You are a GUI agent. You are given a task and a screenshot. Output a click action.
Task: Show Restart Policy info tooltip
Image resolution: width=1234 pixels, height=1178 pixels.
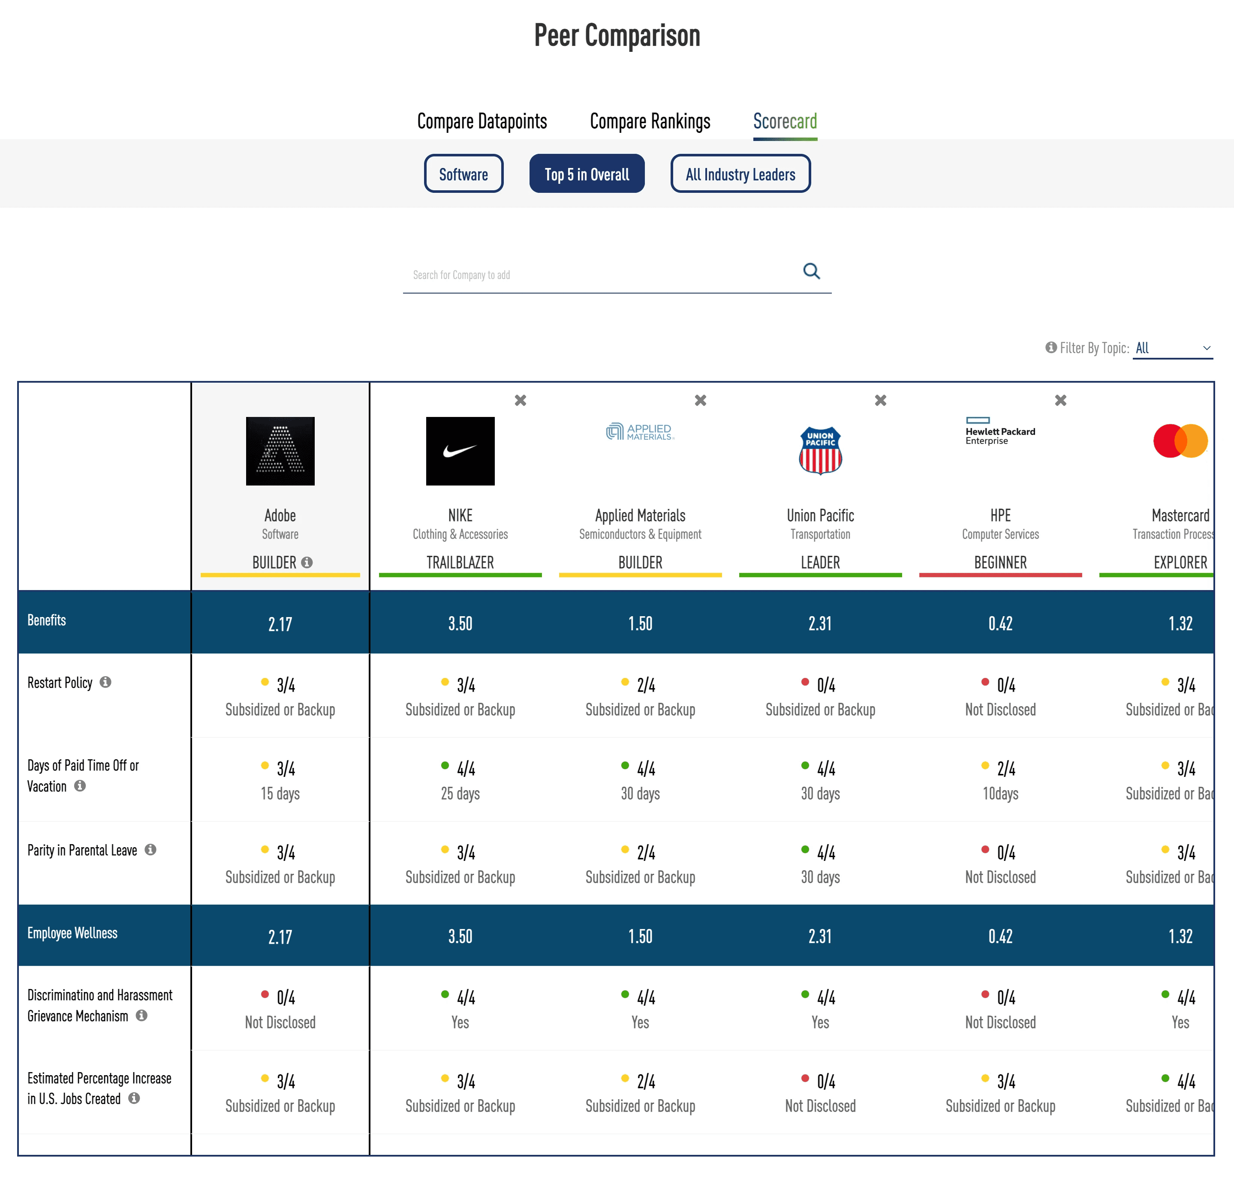pyautogui.click(x=105, y=682)
